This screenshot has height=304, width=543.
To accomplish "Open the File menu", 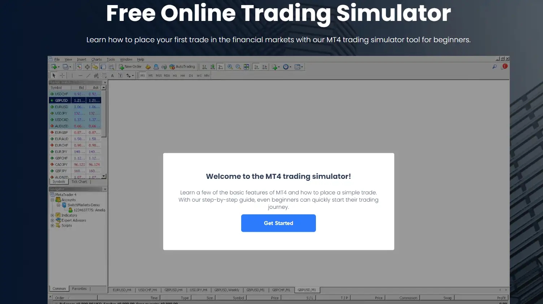I will [57, 60].
